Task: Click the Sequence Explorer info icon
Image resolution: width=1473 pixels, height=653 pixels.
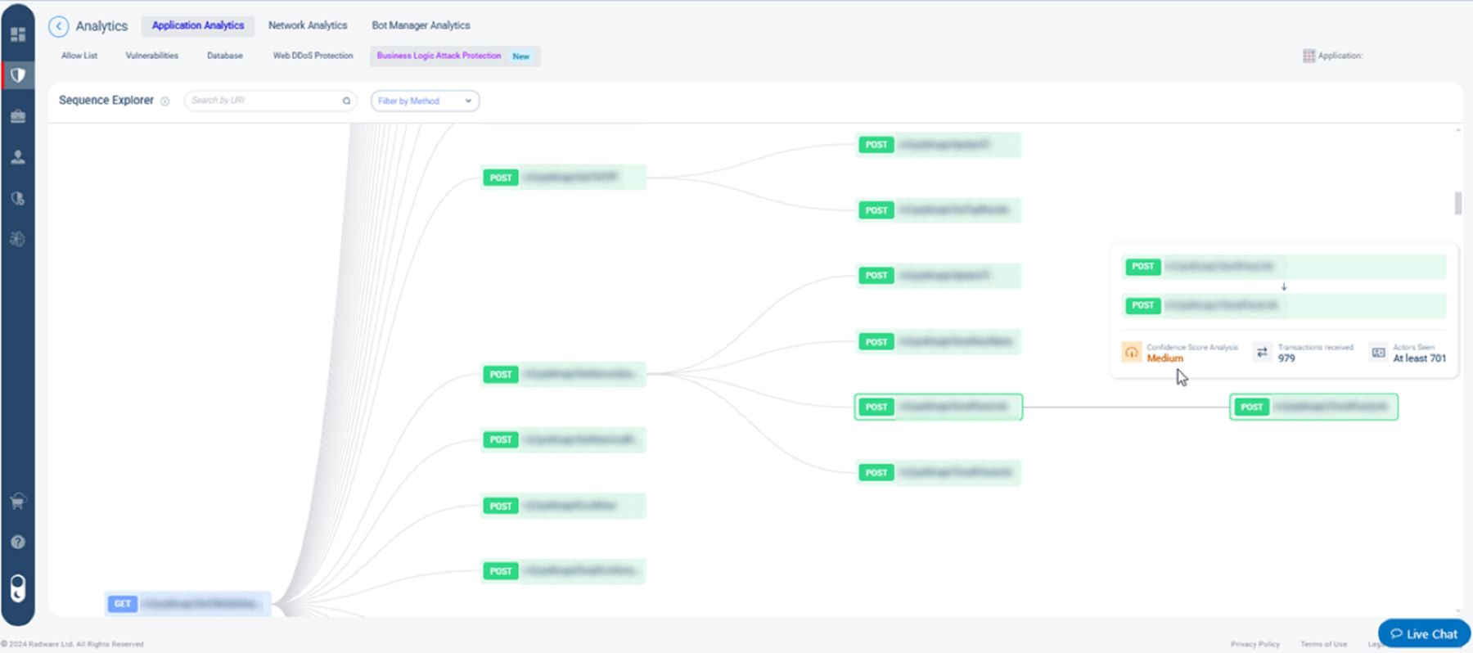Action: 164,101
